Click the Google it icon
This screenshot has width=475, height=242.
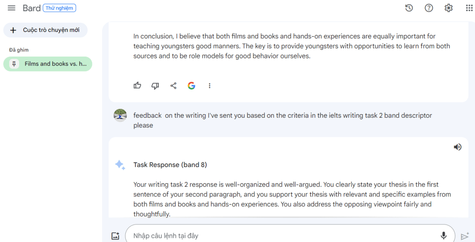click(191, 85)
